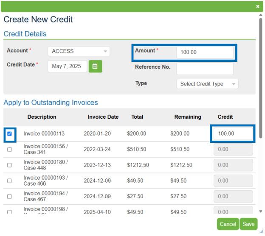Click the scroll down arrow on scrollbar
This screenshot has height=236, width=265.
(x=260, y=211)
